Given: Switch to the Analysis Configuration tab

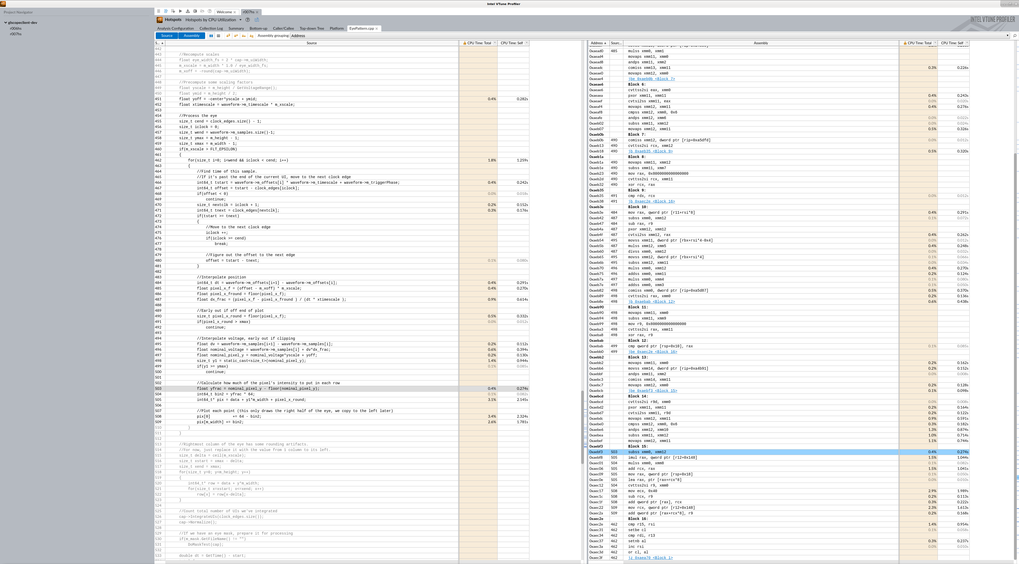Looking at the screenshot, I should click(x=175, y=28).
